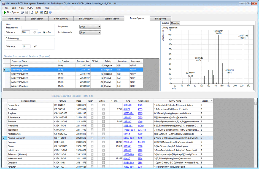The image size is (259, 169).
Task: Click the filmstrip icon left of Help
Action: [x=46, y=12]
